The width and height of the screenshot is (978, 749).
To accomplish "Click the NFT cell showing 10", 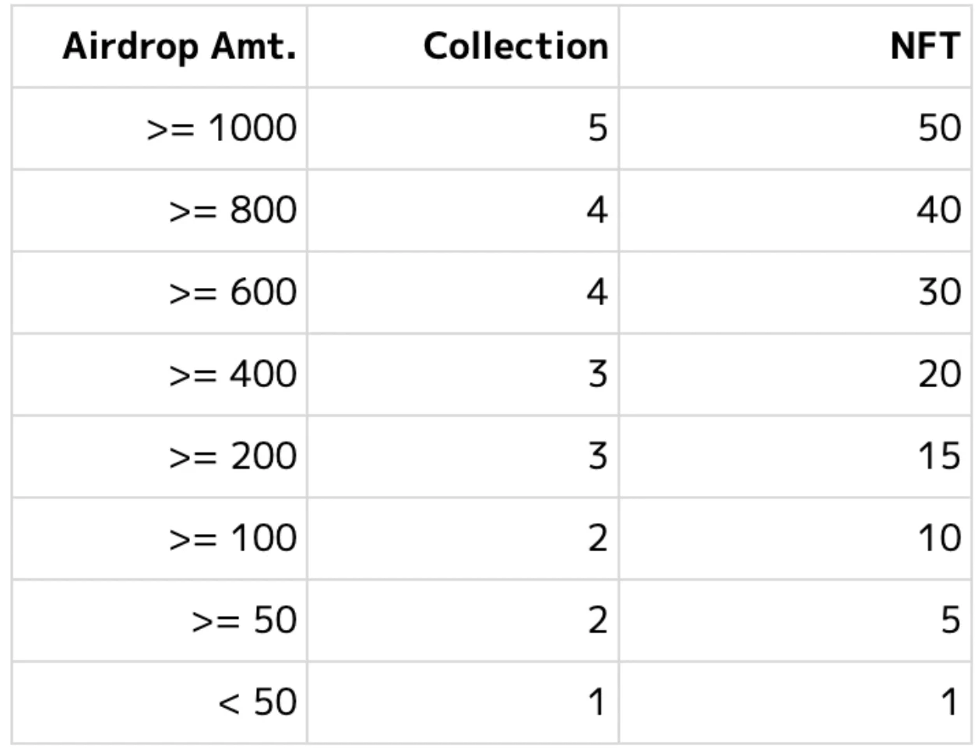I will pos(939,538).
